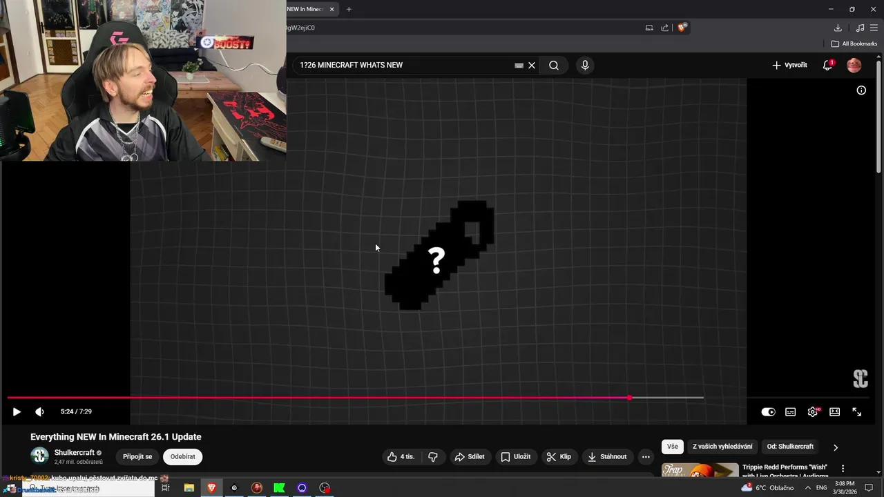884x497 pixels.
Task: Turn on subtitles captions button
Action: 790,412
